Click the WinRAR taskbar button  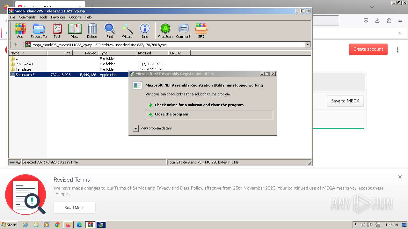pyautogui.click(x=90, y=225)
